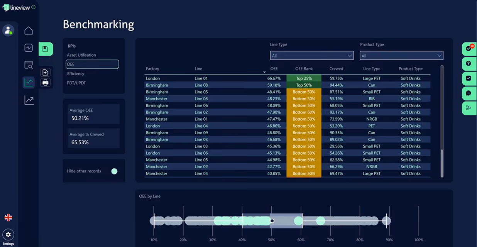The image size is (477, 247).
Task: Click the Top 25% rank cell
Action: [304, 78]
